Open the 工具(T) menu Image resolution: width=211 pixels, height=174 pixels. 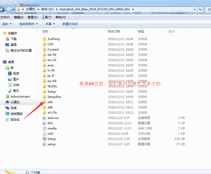47,17
